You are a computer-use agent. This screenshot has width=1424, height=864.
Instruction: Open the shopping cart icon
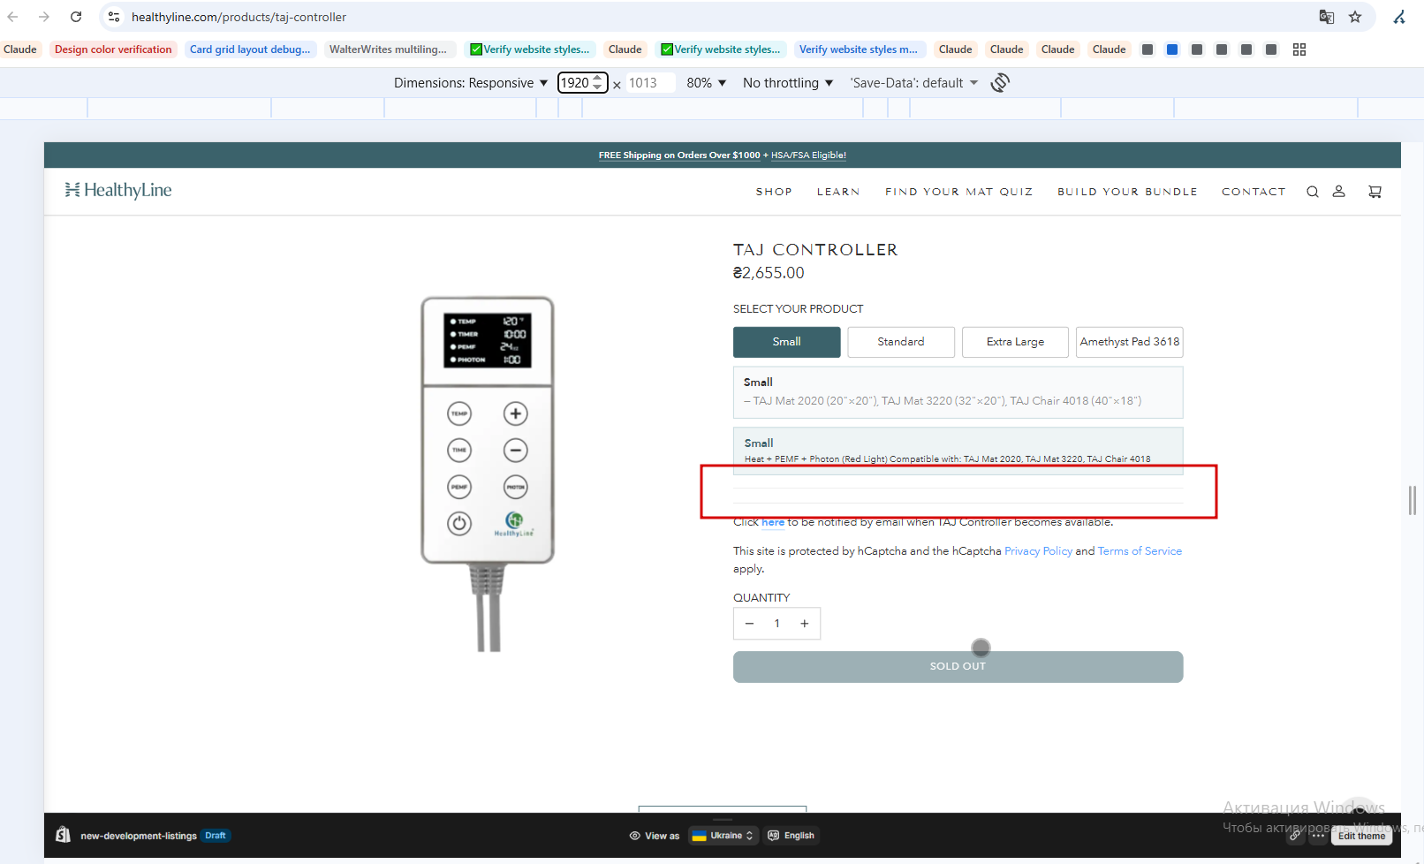pyautogui.click(x=1375, y=192)
